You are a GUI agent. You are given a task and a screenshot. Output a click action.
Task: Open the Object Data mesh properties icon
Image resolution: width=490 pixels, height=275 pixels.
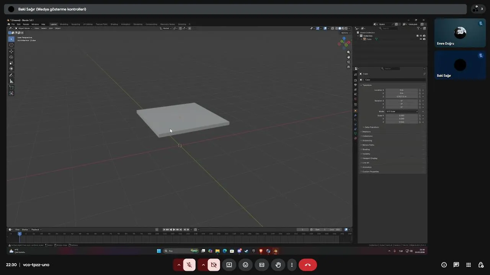click(x=355, y=133)
